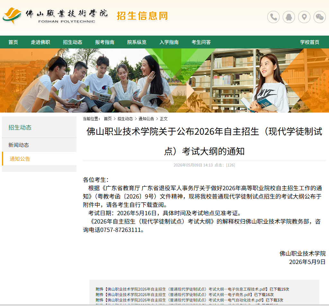The width and height of the screenshot is (329, 306).
Task: Select 招生动态 in the green navigation bar
Action: 73,42
